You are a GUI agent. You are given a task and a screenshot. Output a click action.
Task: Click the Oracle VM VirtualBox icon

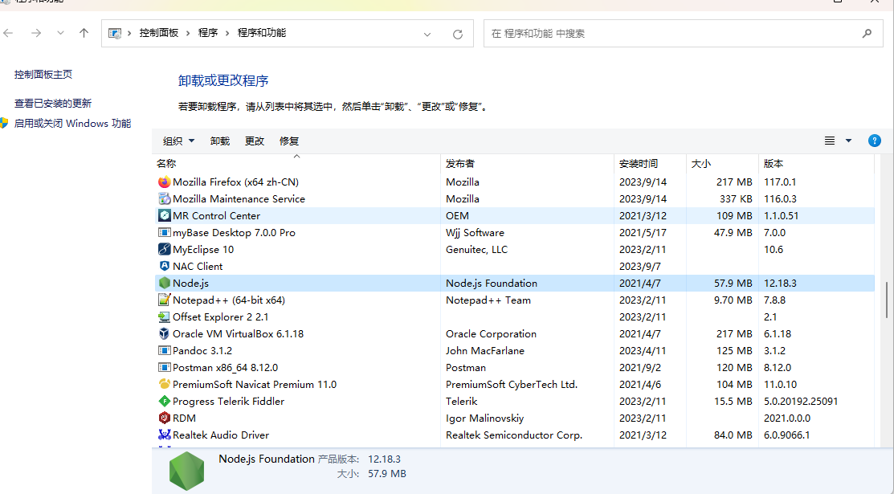(165, 334)
